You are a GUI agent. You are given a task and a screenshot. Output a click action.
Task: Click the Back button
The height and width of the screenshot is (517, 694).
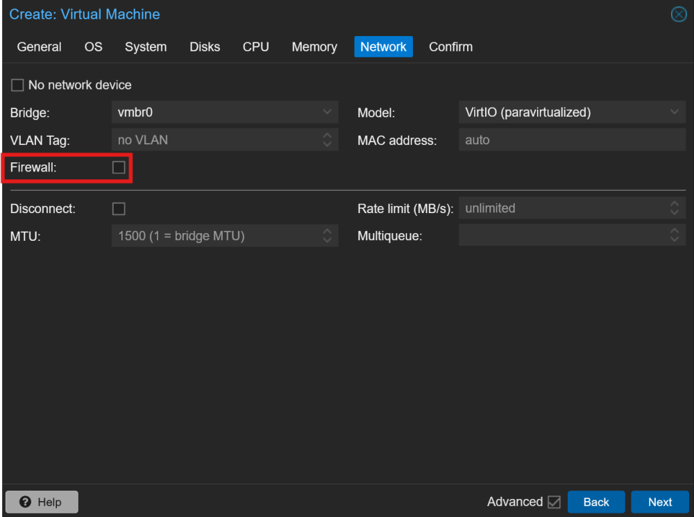[595, 502]
